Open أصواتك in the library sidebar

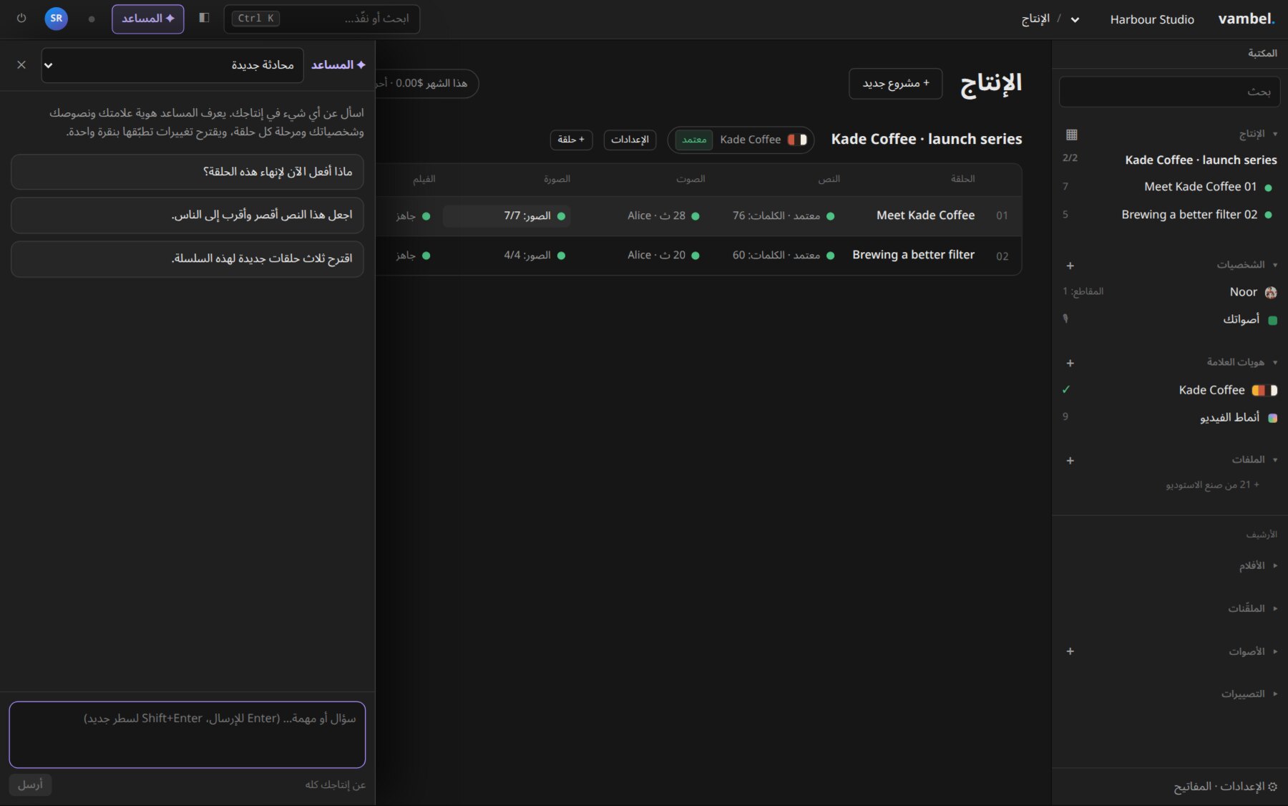point(1169,319)
